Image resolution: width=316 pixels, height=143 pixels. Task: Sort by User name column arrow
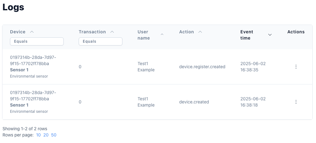[162, 35]
